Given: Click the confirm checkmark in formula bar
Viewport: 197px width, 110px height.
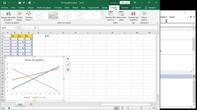Looking at the screenshot, I should [30, 28].
